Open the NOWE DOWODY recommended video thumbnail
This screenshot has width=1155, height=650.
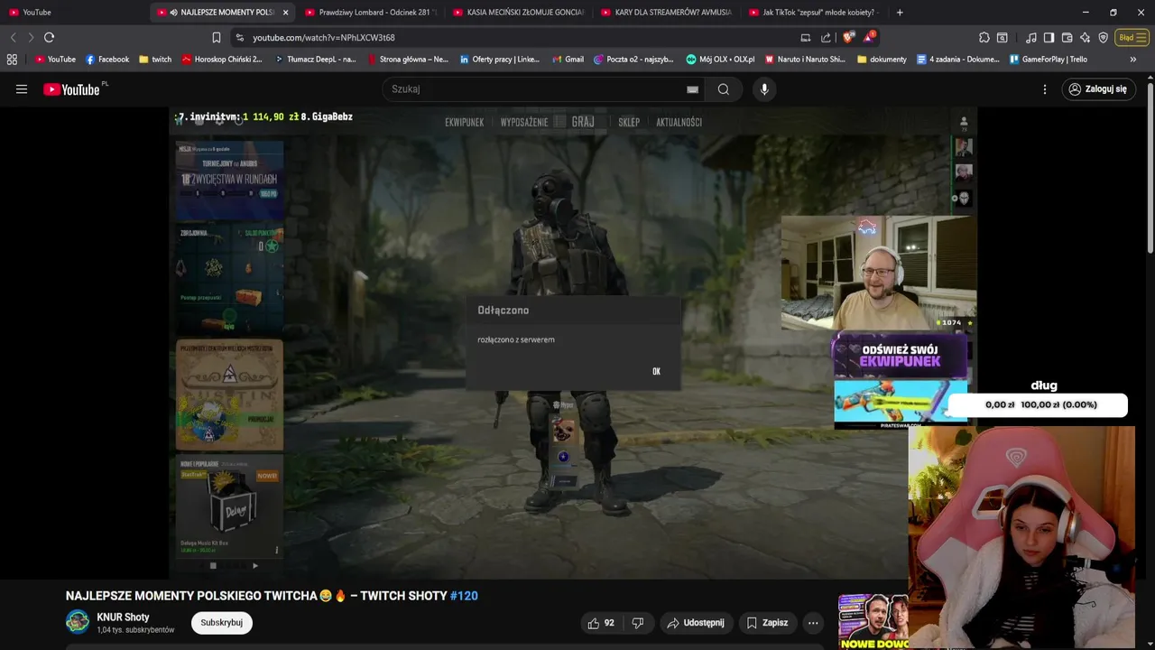[874, 622]
